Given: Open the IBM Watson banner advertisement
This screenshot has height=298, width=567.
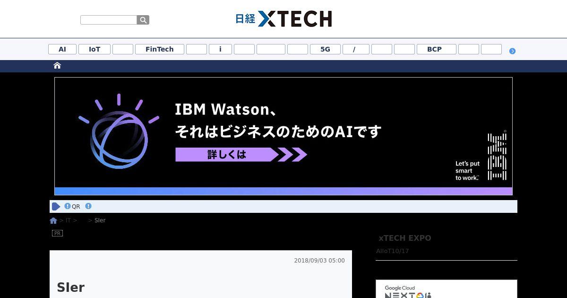Looking at the screenshot, I should click(x=283, y=136).
